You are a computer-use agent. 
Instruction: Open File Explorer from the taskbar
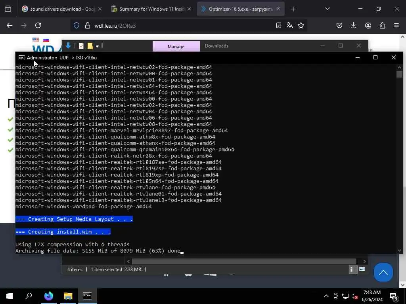point(68,296)
